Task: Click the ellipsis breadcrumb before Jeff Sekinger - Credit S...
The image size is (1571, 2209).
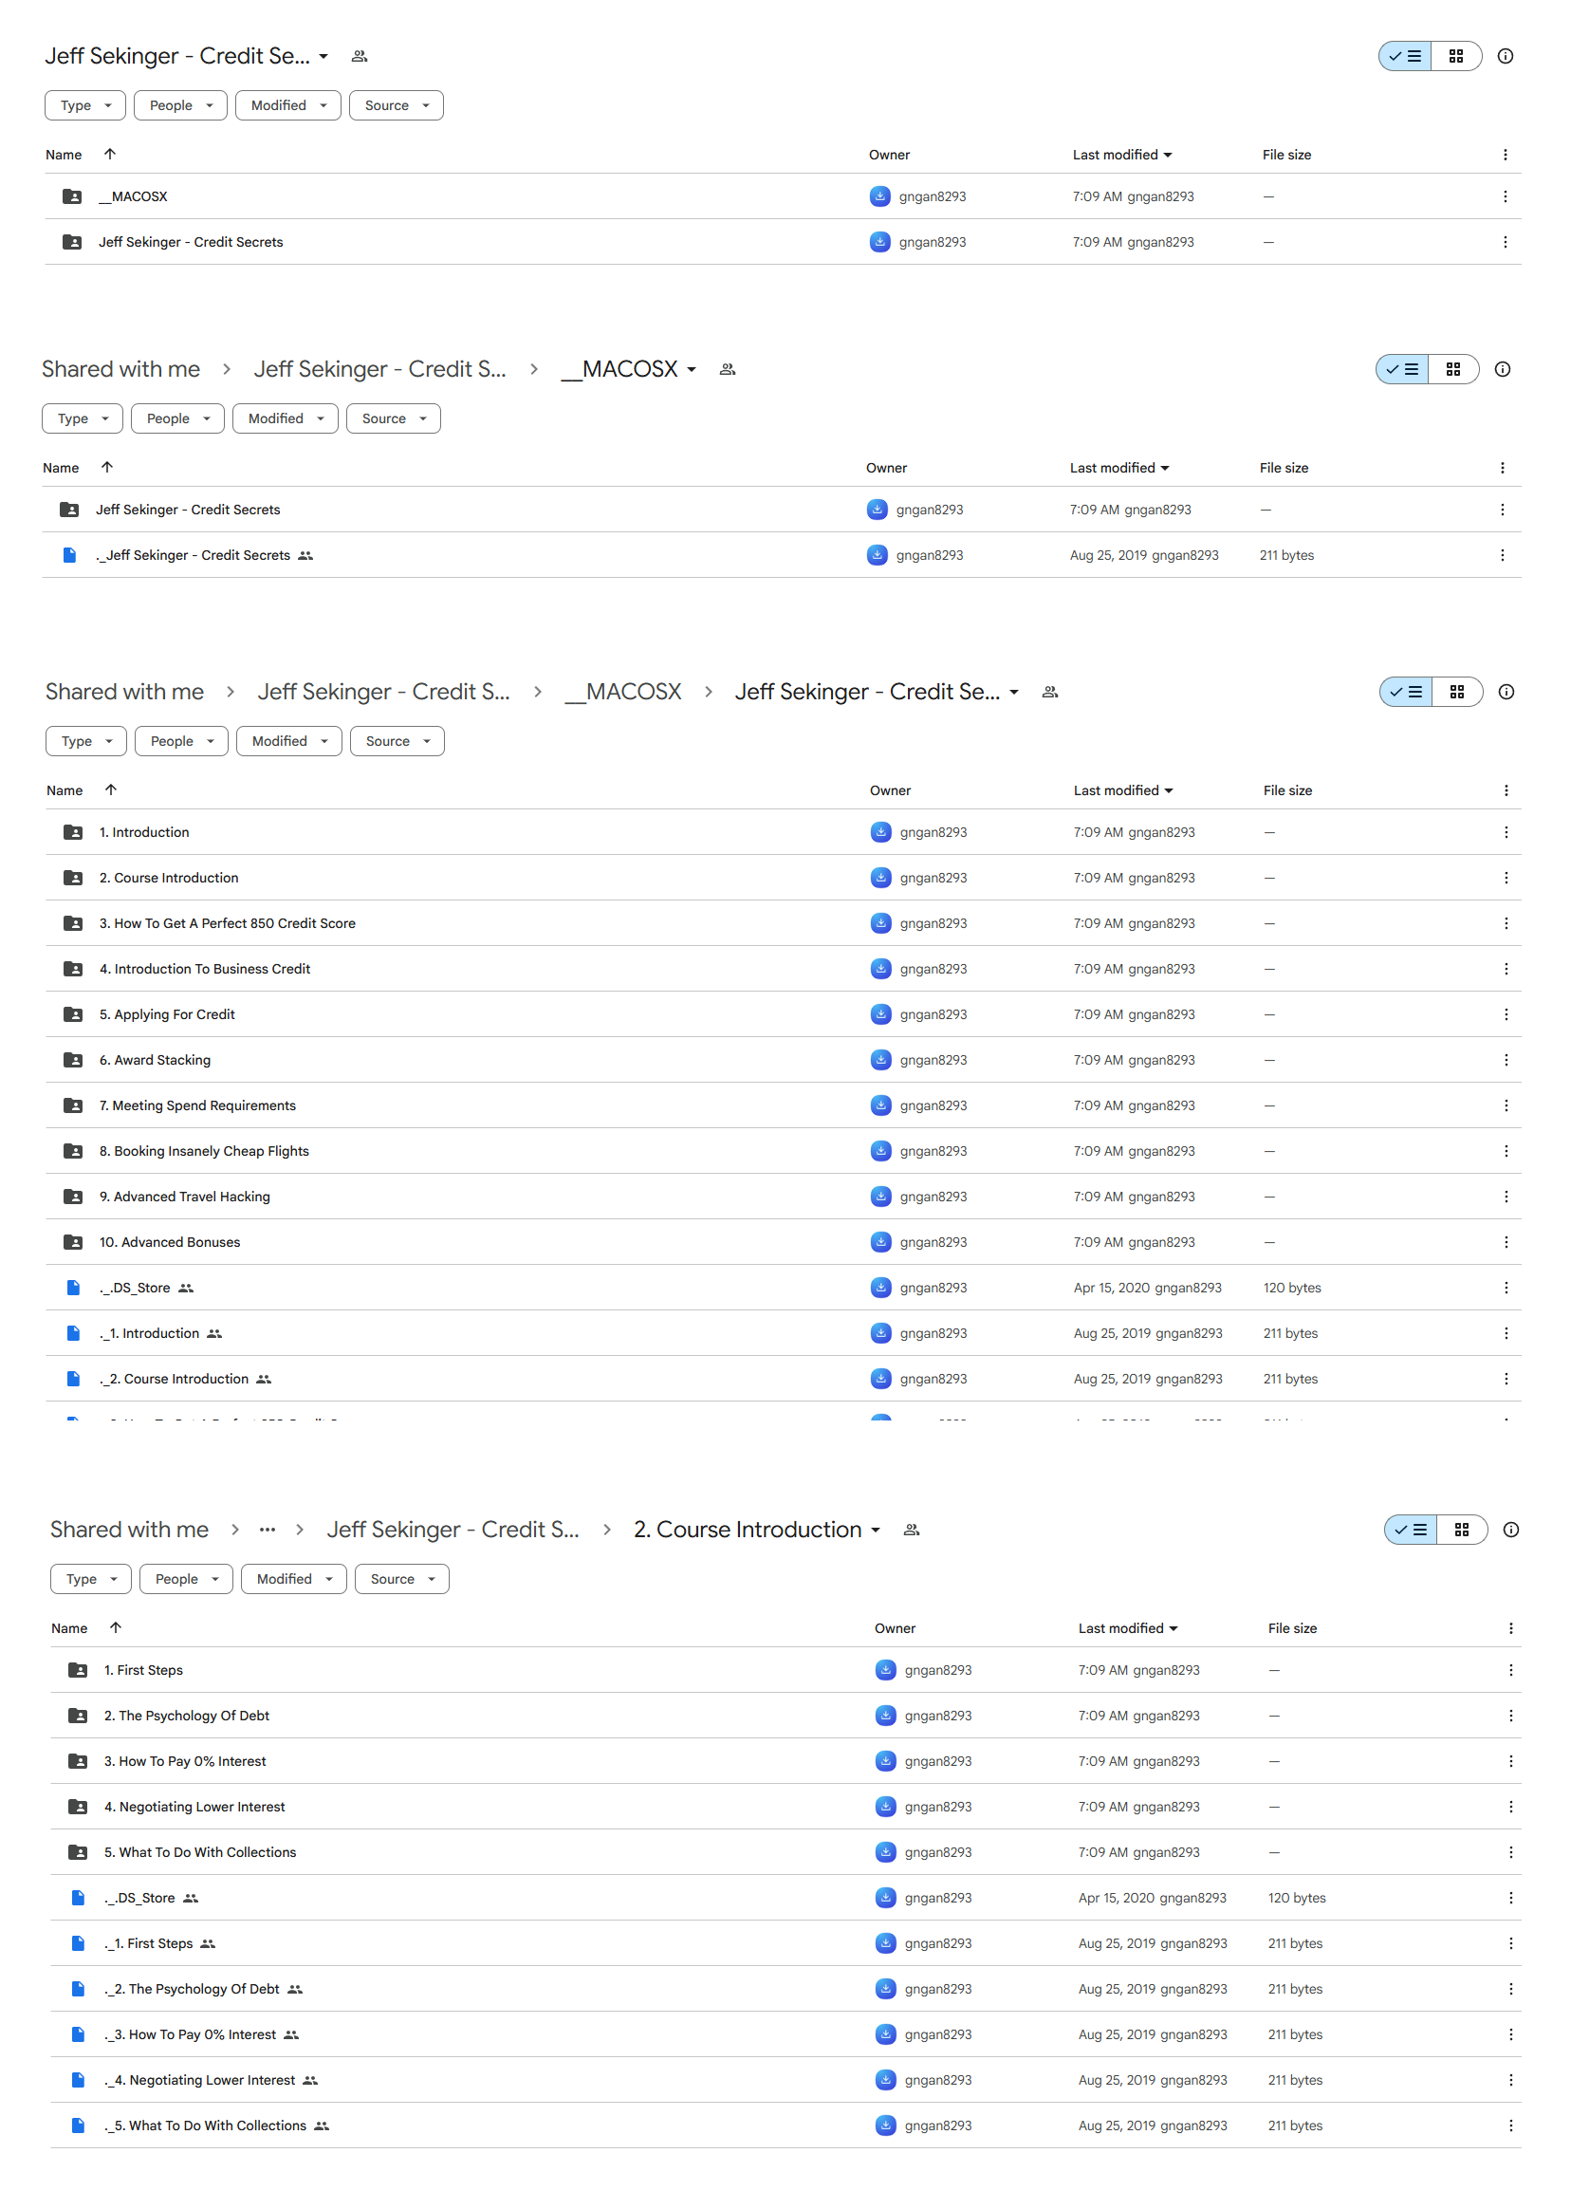Action: [267, 1530]
